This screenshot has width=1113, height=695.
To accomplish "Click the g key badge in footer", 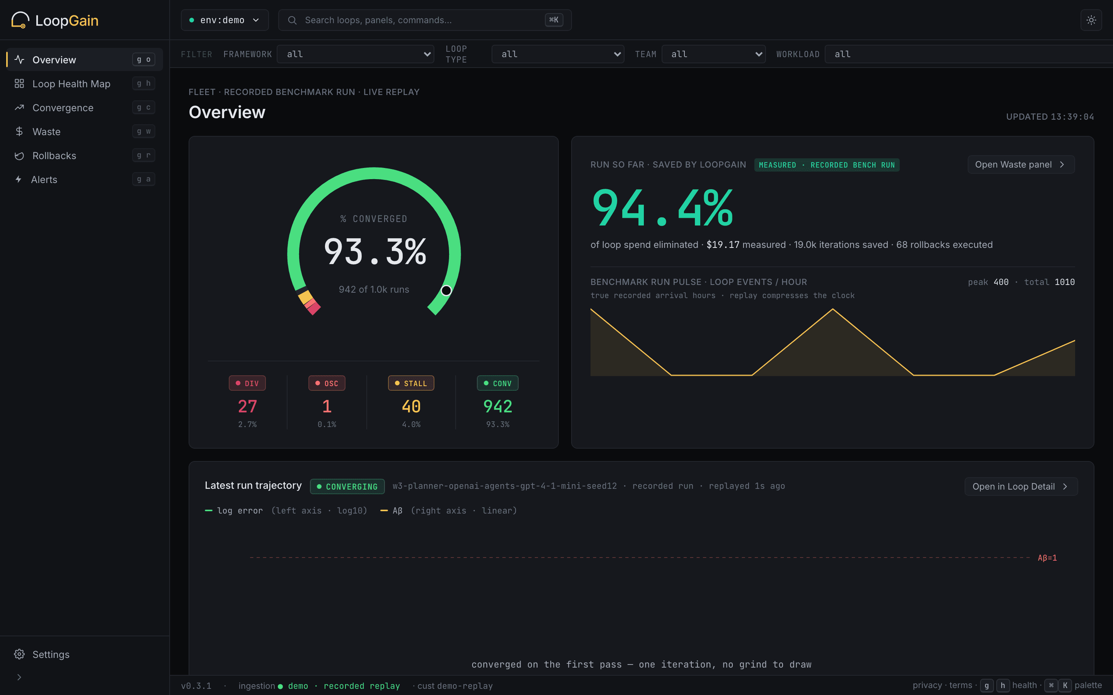I will click(987, 685).
